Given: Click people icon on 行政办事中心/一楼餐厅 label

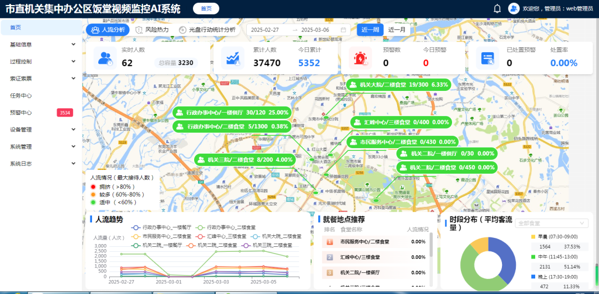Looking at the screenshot, I should 180,113.
